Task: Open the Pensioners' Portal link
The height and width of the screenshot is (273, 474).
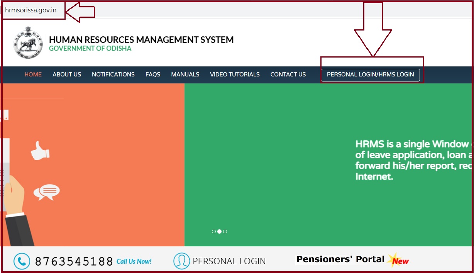Action: [340, 259]
